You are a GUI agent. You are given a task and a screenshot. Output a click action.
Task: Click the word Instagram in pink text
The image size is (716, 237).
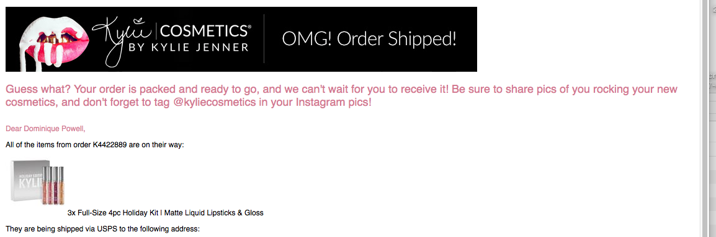(318, 102)
